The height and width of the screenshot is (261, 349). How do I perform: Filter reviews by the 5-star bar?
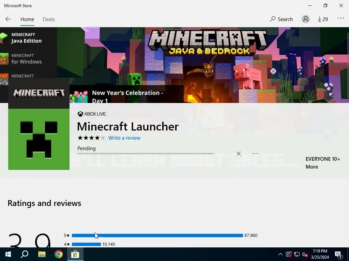tap(157, 235)
